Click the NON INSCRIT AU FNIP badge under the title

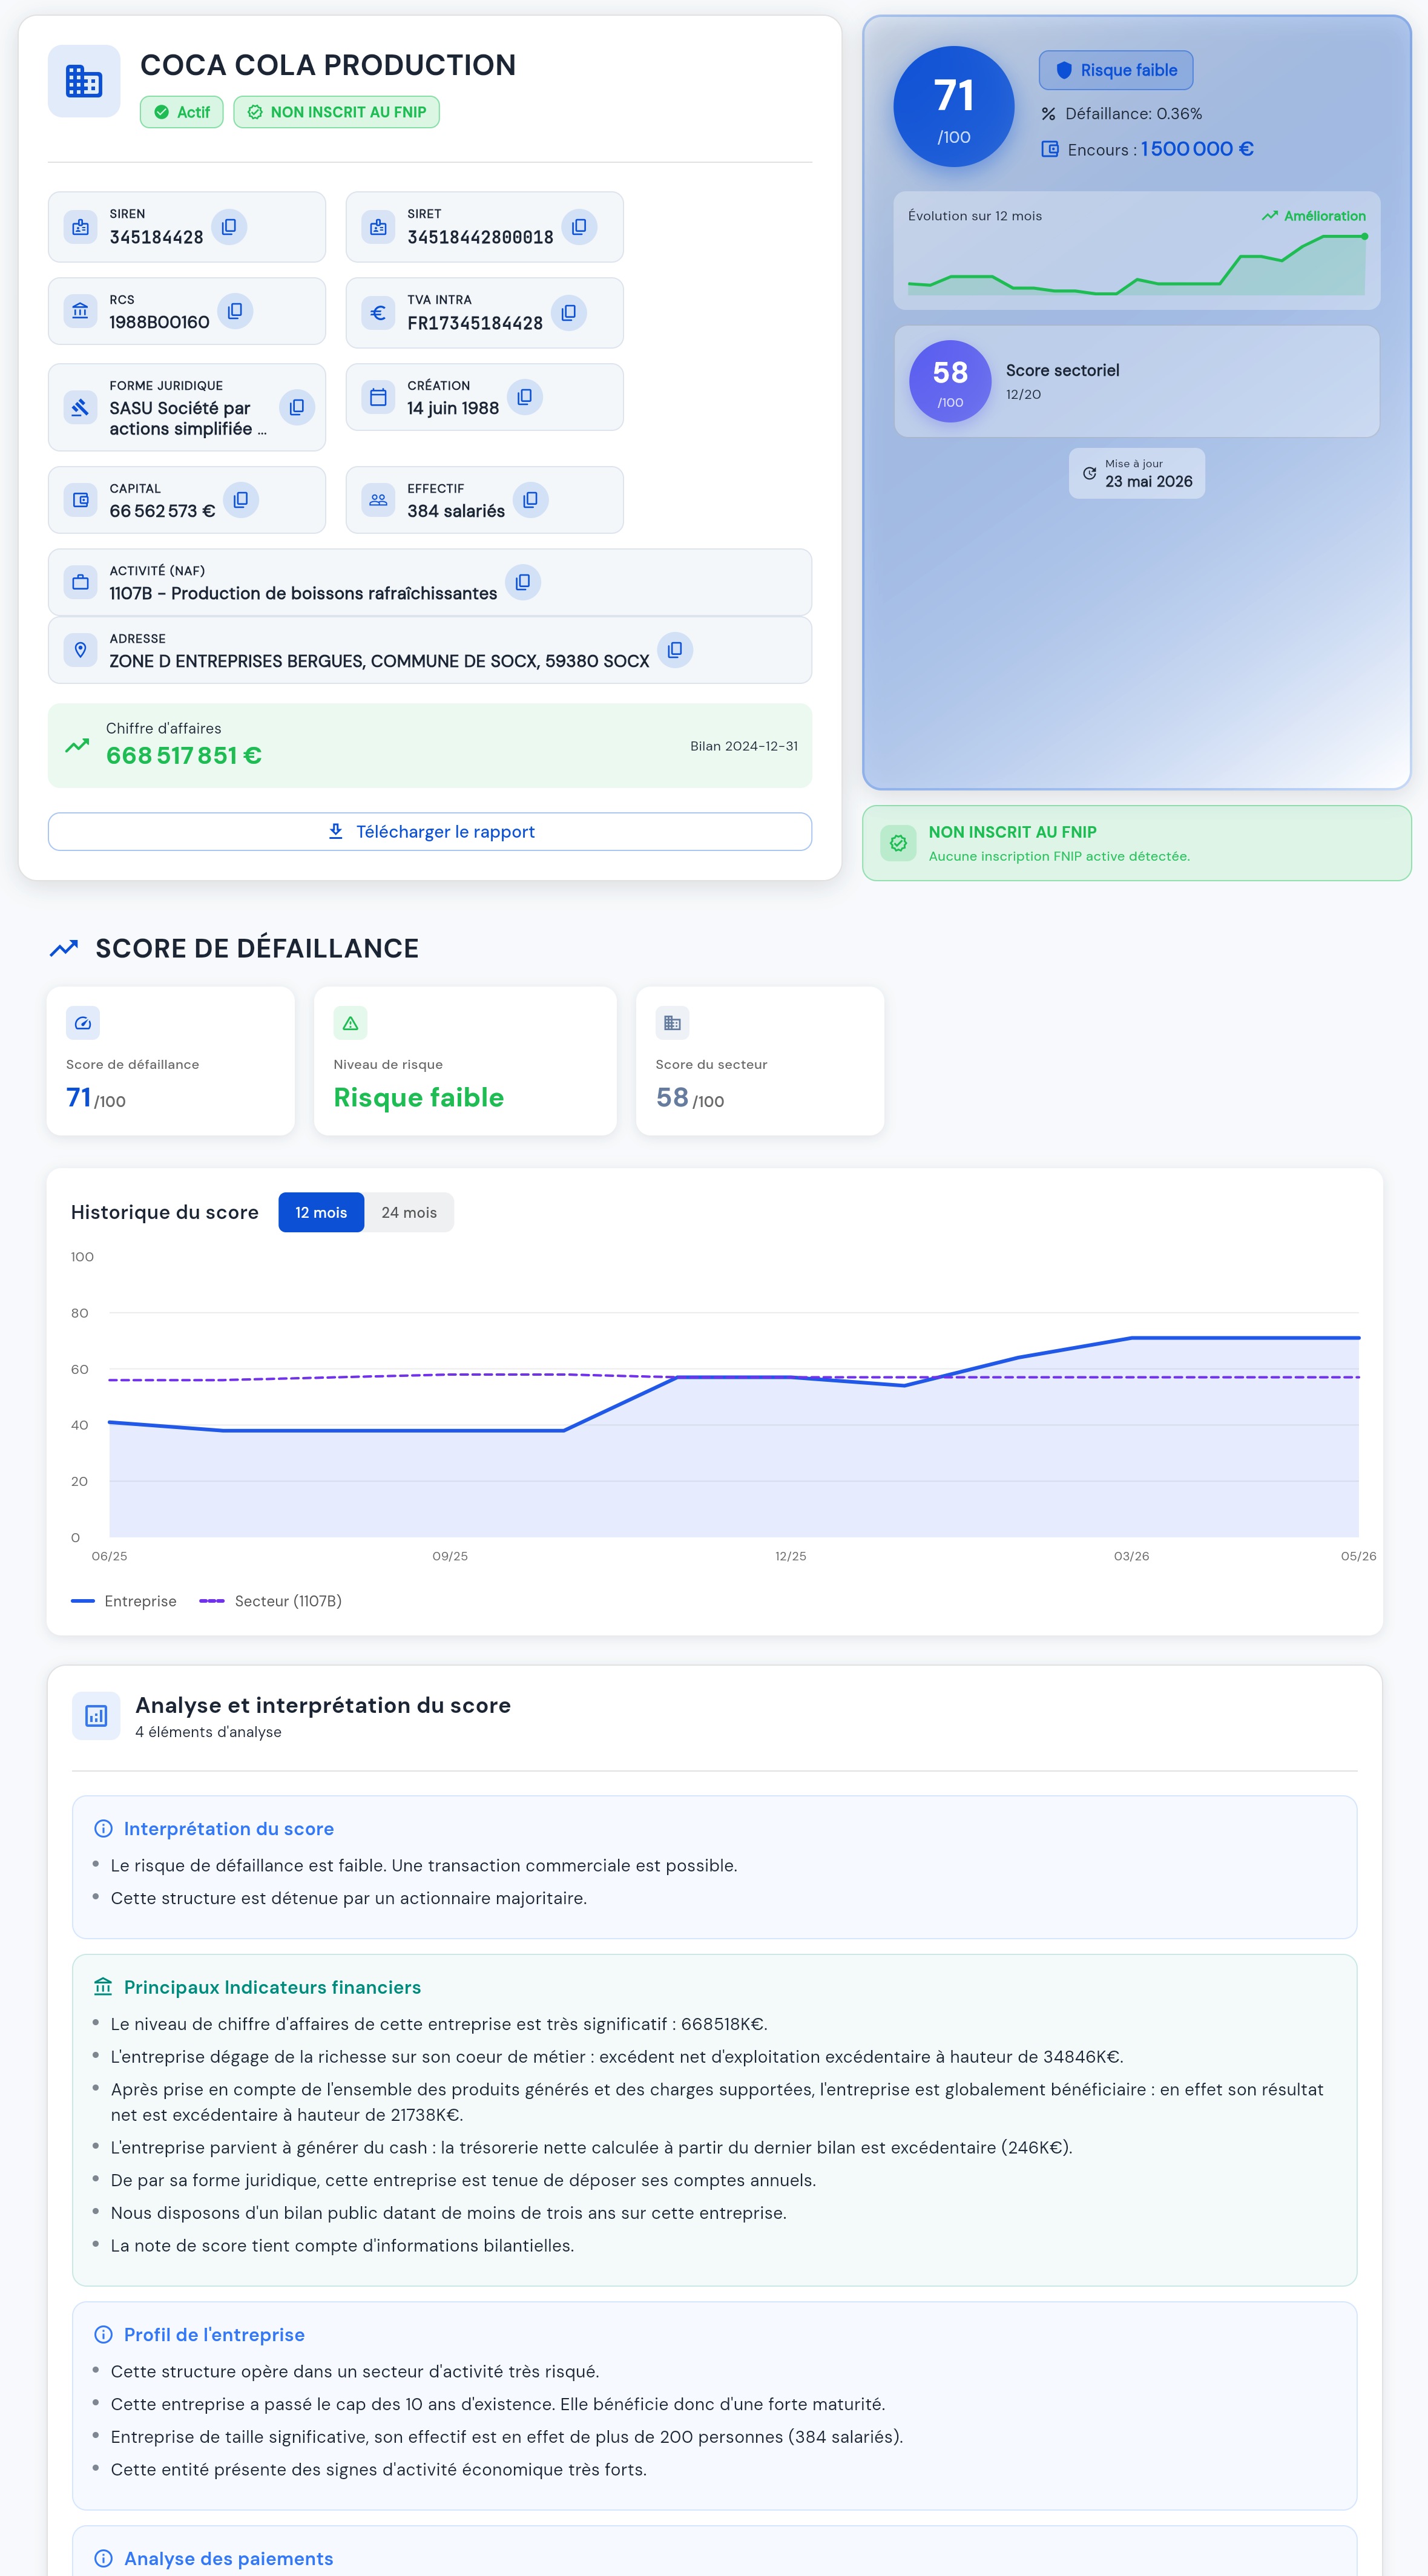pyautogui.click(x=337, y=112)
